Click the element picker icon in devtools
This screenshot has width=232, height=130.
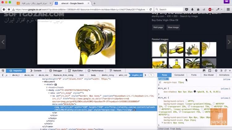click(3, 71)
